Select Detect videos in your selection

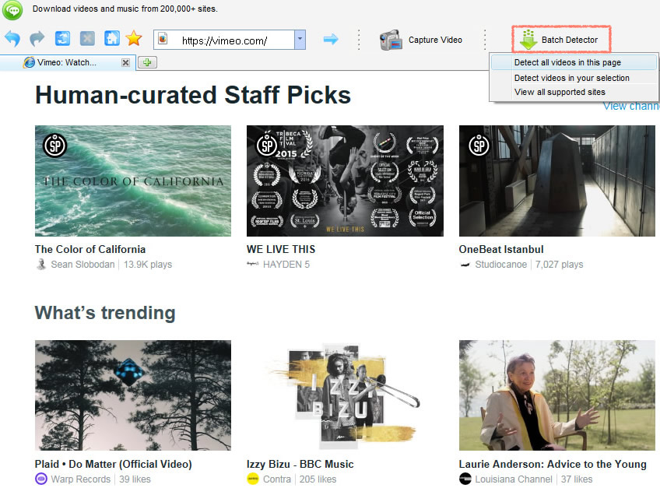click(574, 78)
